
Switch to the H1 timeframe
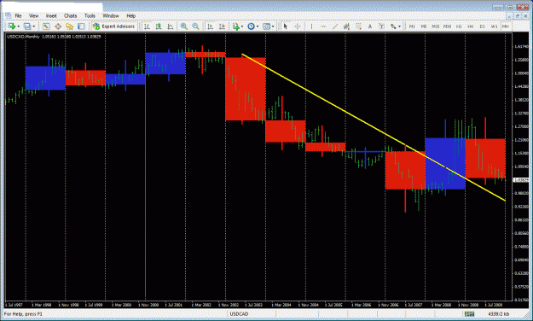tap(459, 26)
